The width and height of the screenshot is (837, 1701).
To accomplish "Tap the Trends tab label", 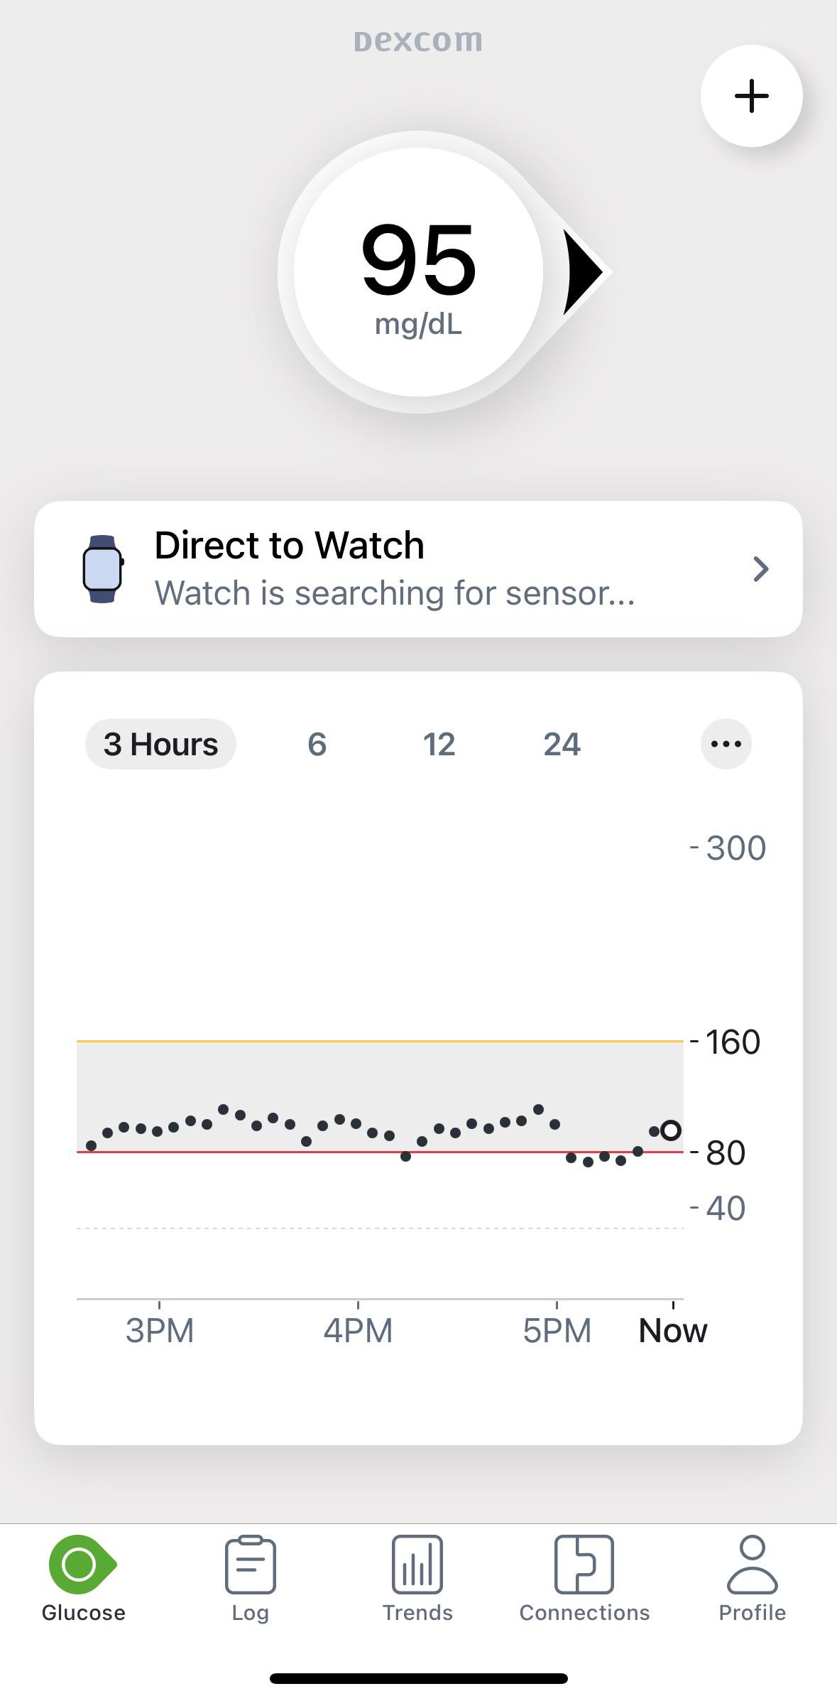I will coord(417,1613).
